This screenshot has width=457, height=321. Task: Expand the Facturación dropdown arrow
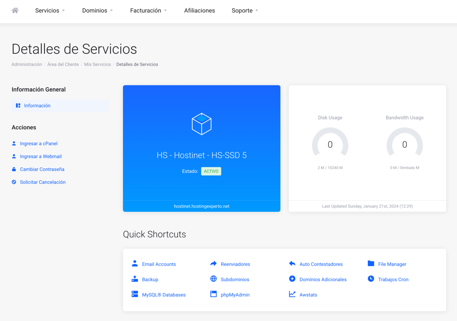(x=165, y=11)
